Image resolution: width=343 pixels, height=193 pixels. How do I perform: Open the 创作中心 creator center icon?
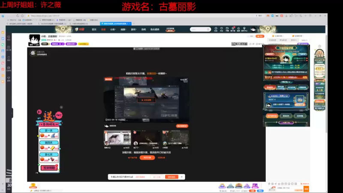[244, 29]
